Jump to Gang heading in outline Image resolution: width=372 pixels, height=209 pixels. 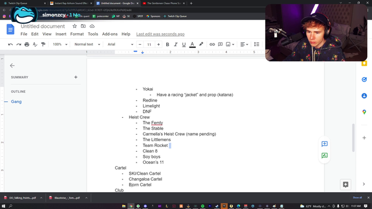click(x=16, y=102)
